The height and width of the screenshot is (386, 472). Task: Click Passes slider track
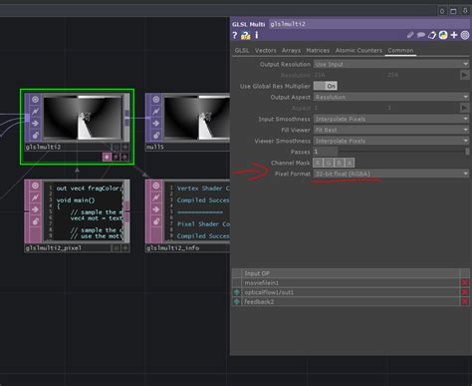pos(403,152)
